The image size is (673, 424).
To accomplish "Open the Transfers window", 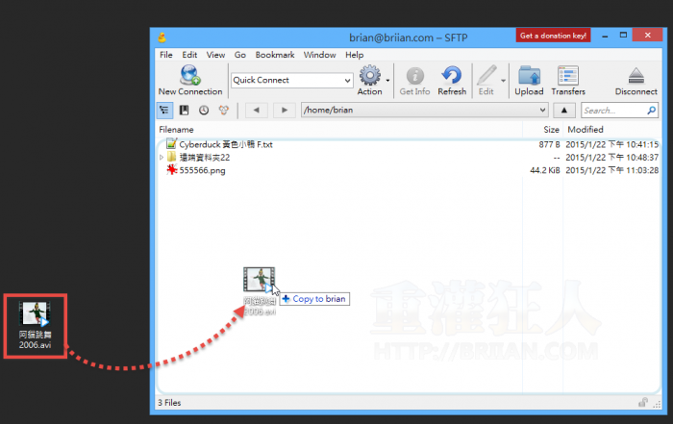I will tap(568, 77).
